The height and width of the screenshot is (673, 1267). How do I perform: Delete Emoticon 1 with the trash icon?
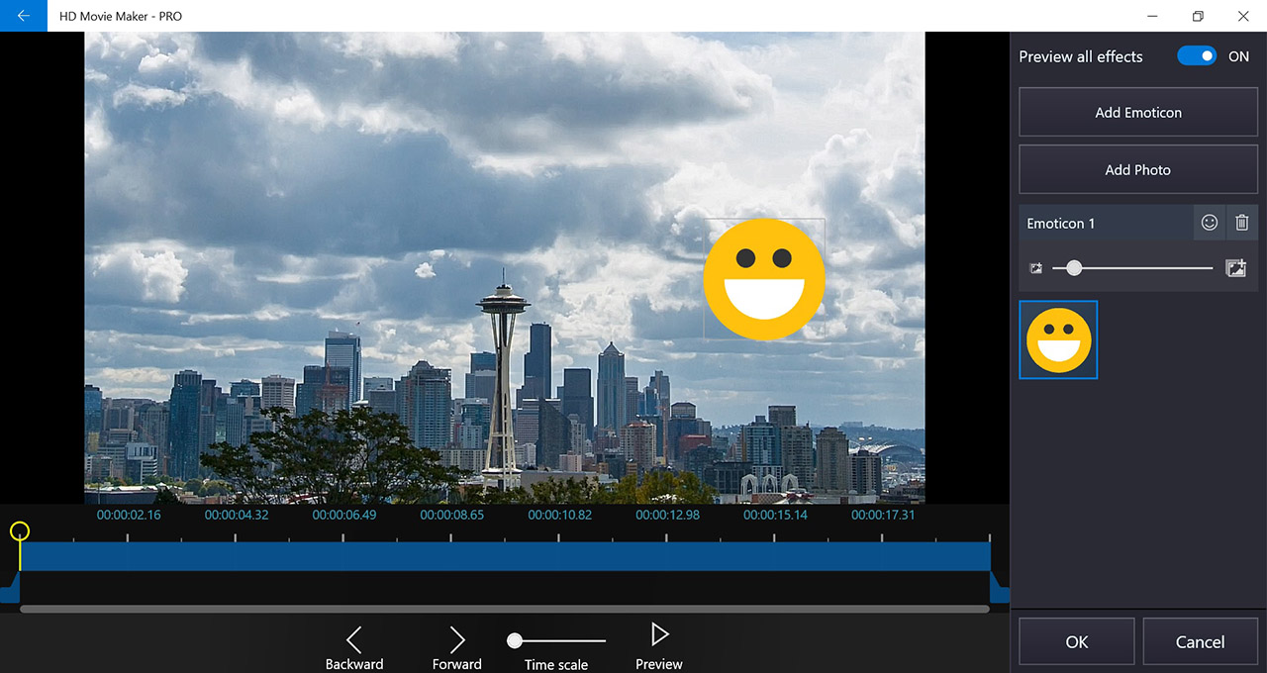tap(1242, 223)
